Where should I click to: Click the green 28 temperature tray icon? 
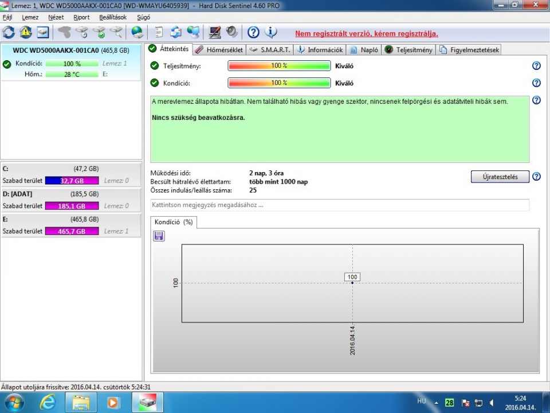(x=449, y=403)
